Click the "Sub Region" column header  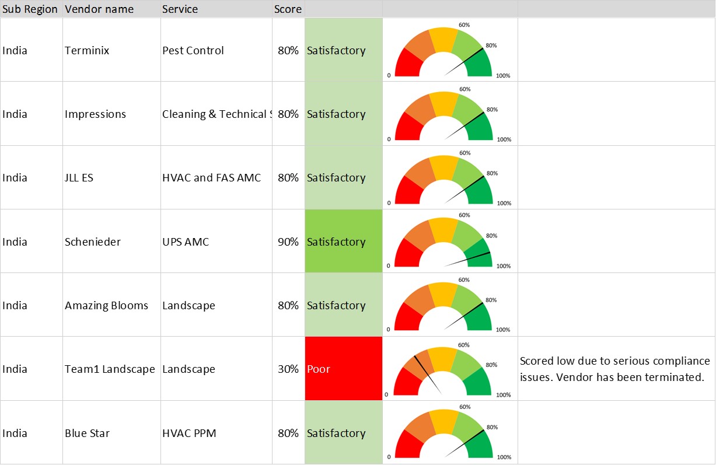(x=30, y=9)
